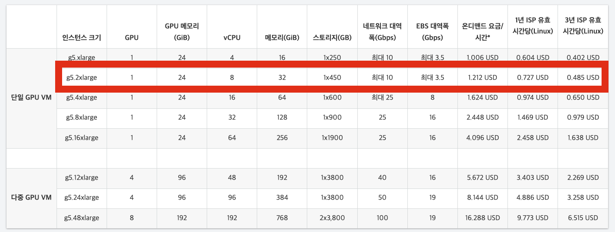Click the 1.469 USD 1-year price
Screen dimensions: 615x232
tap(533, 117)
